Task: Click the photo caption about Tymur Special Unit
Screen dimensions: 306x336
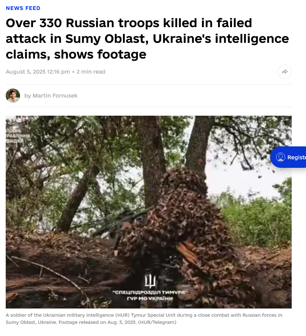Action: (x=144, y=319)
